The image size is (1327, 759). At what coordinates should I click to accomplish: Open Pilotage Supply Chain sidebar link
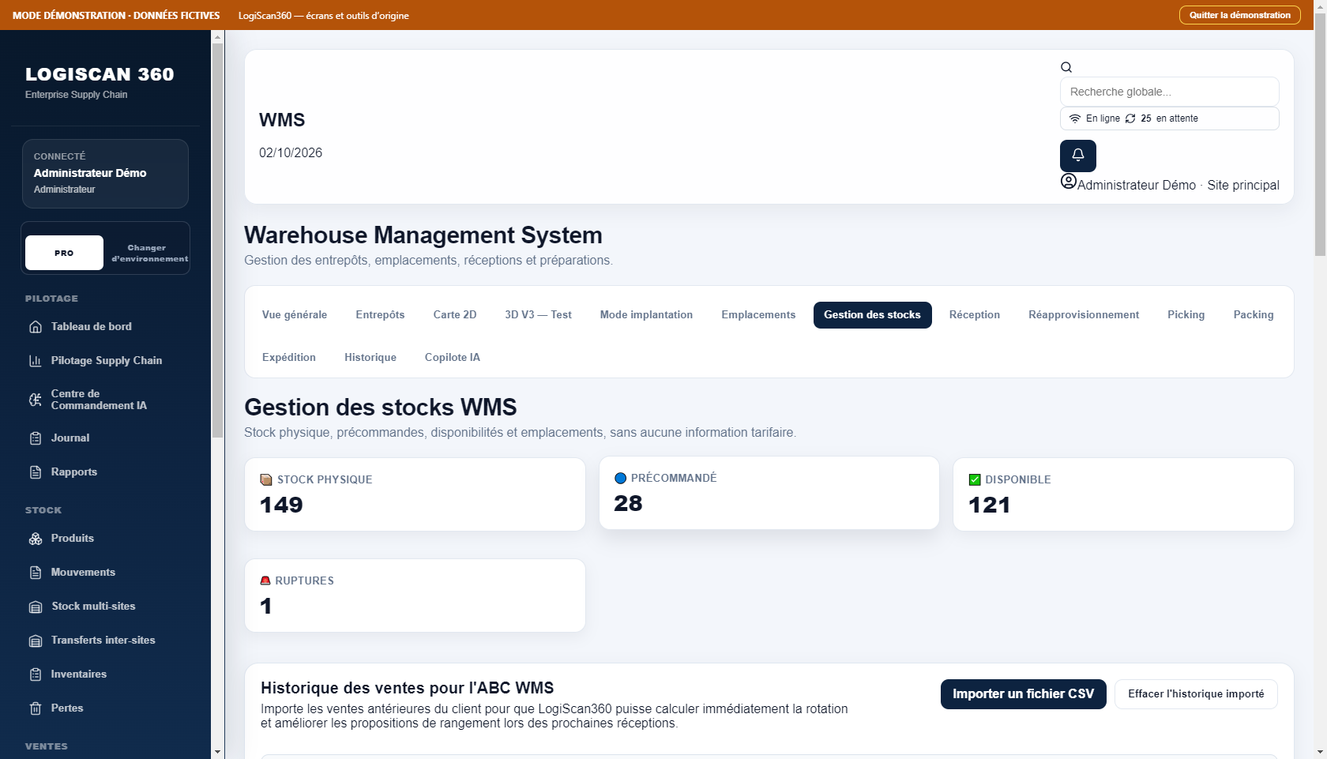pos(106,361)
